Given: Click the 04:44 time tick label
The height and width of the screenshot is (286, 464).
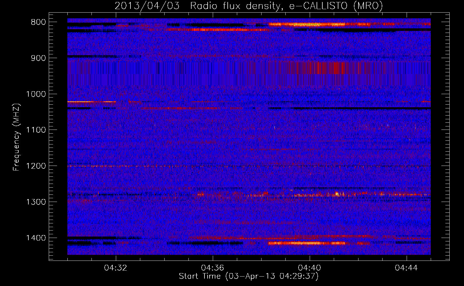Looking at the screenshot, I should click(x=406, y=268).
